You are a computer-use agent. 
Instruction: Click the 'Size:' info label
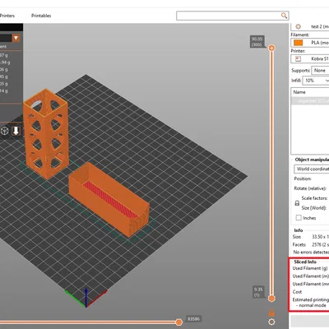pyautogui.click(x=297, y=237)
